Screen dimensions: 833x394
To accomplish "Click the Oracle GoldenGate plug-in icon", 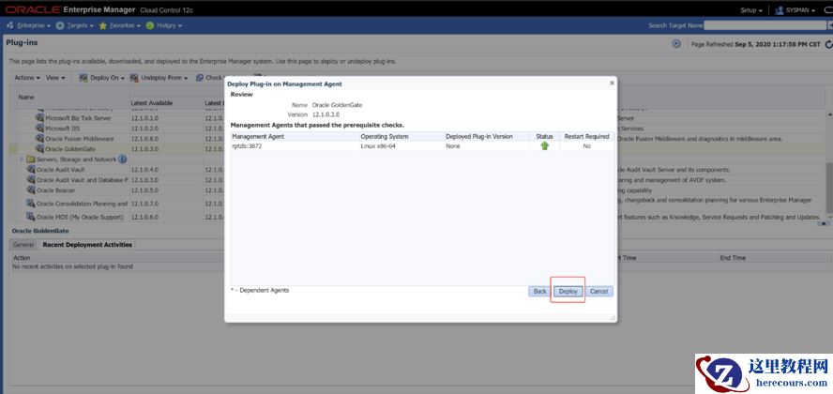I will click(40, 149).
